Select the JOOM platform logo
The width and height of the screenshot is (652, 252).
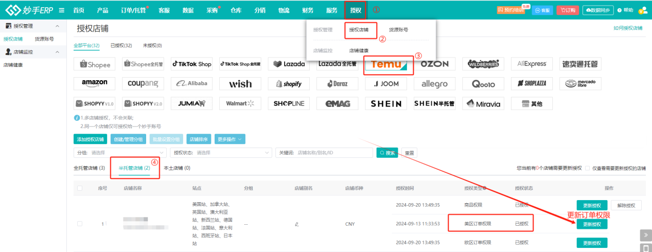(386, 83)
